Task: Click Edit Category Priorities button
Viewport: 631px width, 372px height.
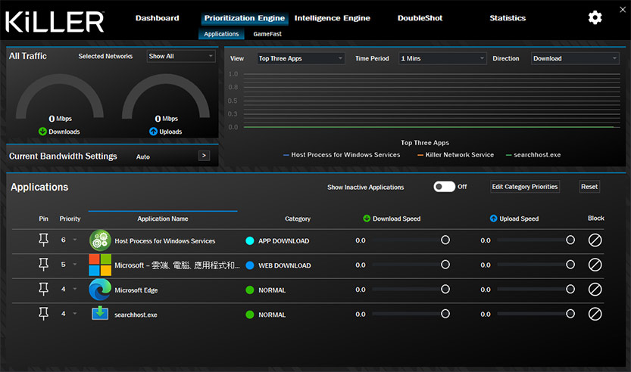Action: point(524,187)
